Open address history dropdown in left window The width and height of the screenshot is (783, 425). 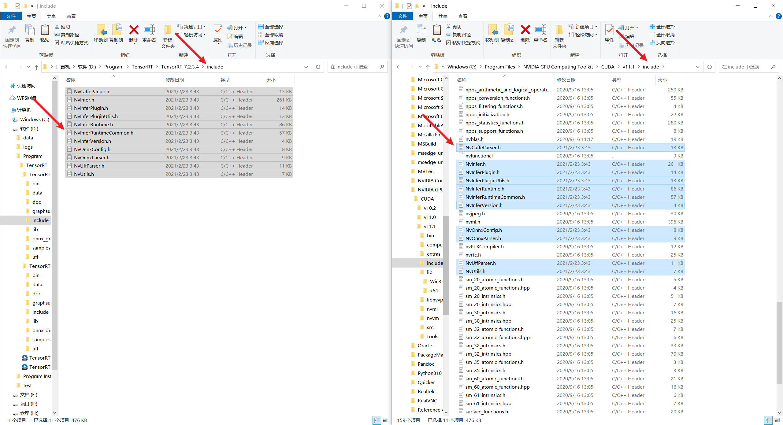306,67
